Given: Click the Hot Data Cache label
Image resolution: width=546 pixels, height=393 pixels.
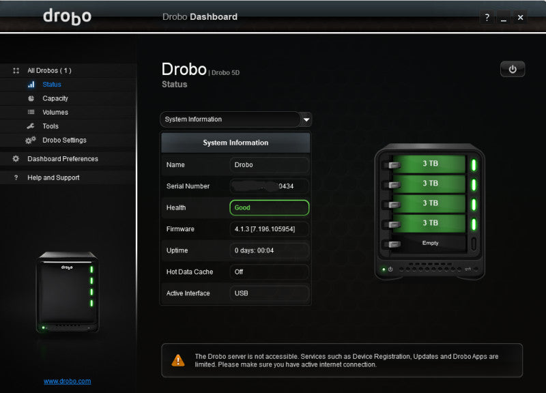Looking at the screenshot, I should coord(190,272).
